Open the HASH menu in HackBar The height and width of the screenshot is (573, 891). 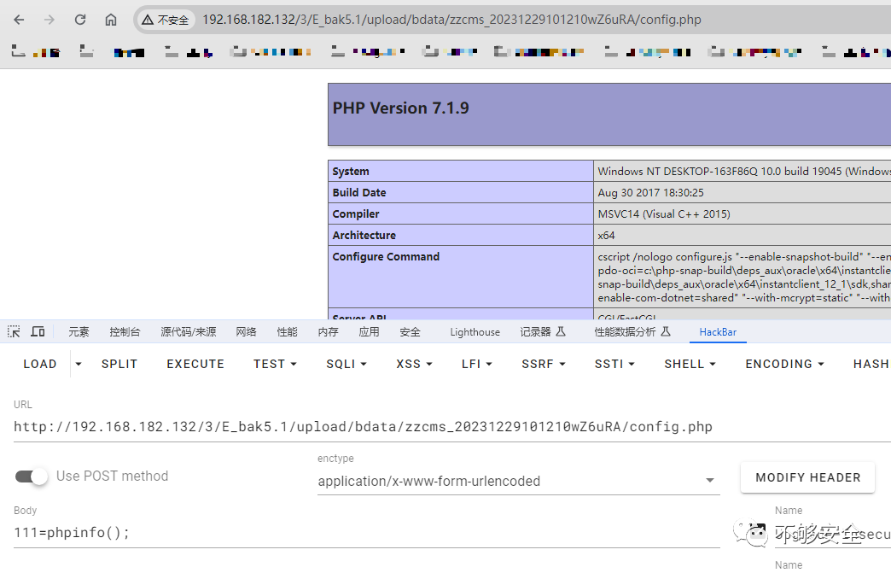(x=870, y=364)
